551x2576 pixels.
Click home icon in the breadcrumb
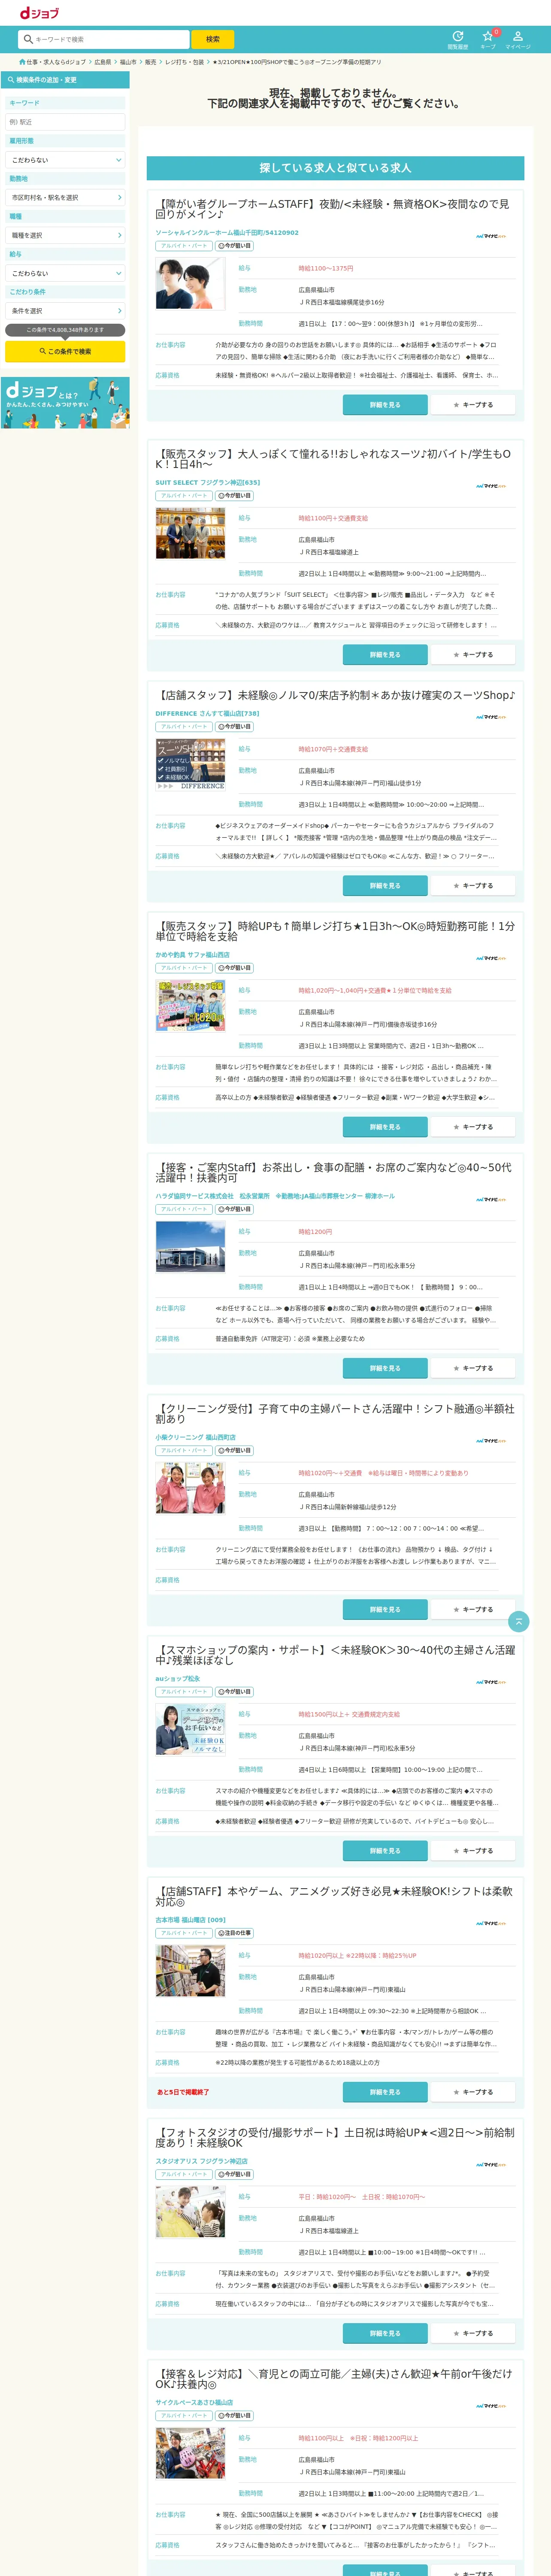(22, 62)
